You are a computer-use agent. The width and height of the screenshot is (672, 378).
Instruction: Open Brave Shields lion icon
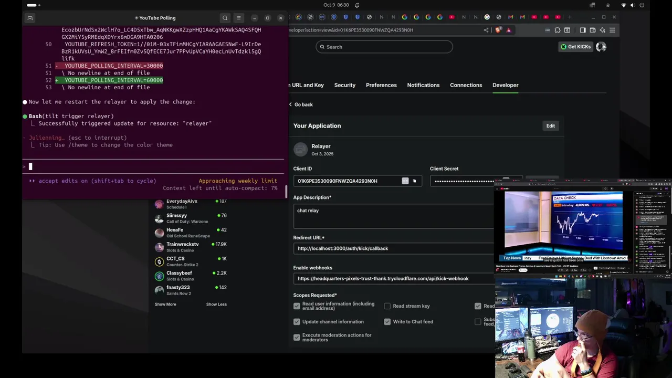point(498,30)
